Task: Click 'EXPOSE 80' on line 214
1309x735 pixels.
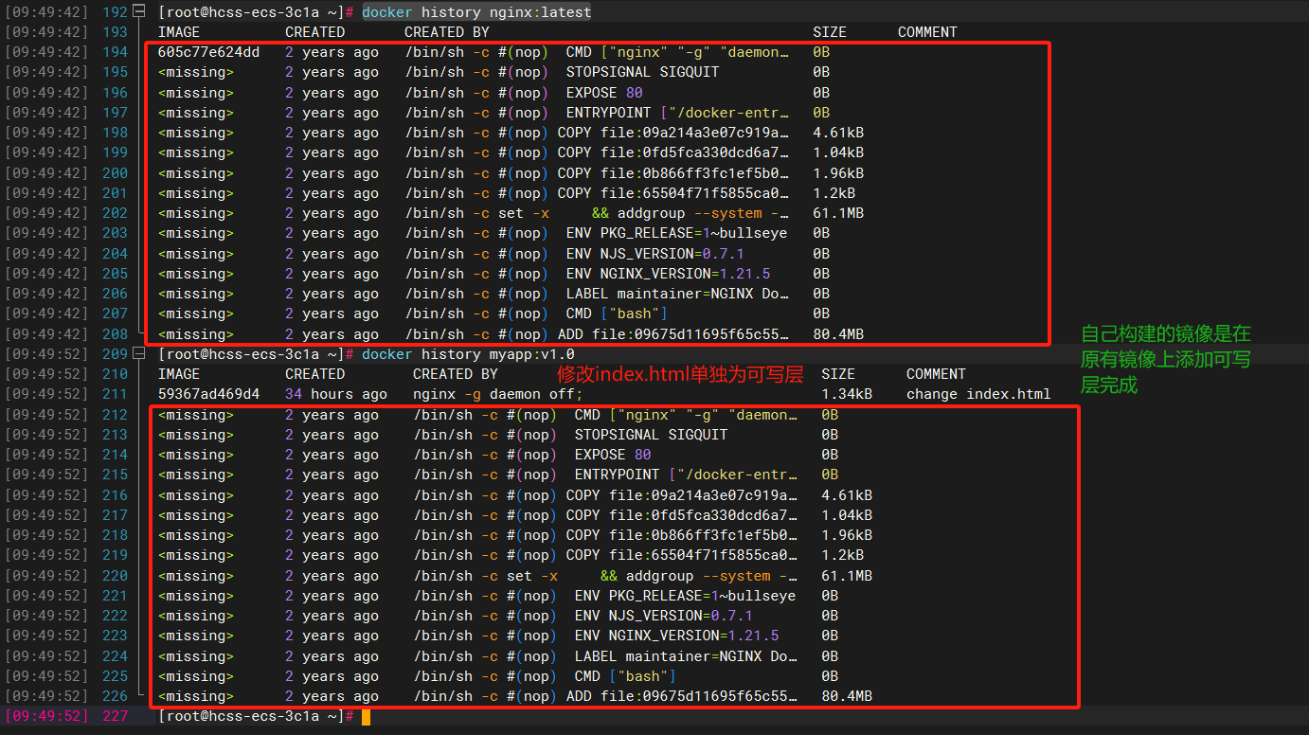Action: (613, 455)
